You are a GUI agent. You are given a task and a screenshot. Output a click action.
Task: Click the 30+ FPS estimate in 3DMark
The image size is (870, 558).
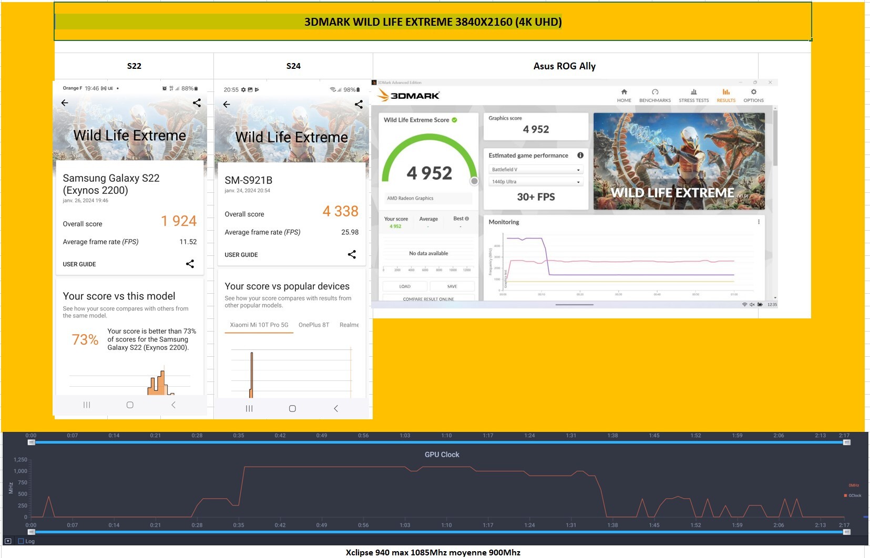pyautogui.click(x=536, y=197)
